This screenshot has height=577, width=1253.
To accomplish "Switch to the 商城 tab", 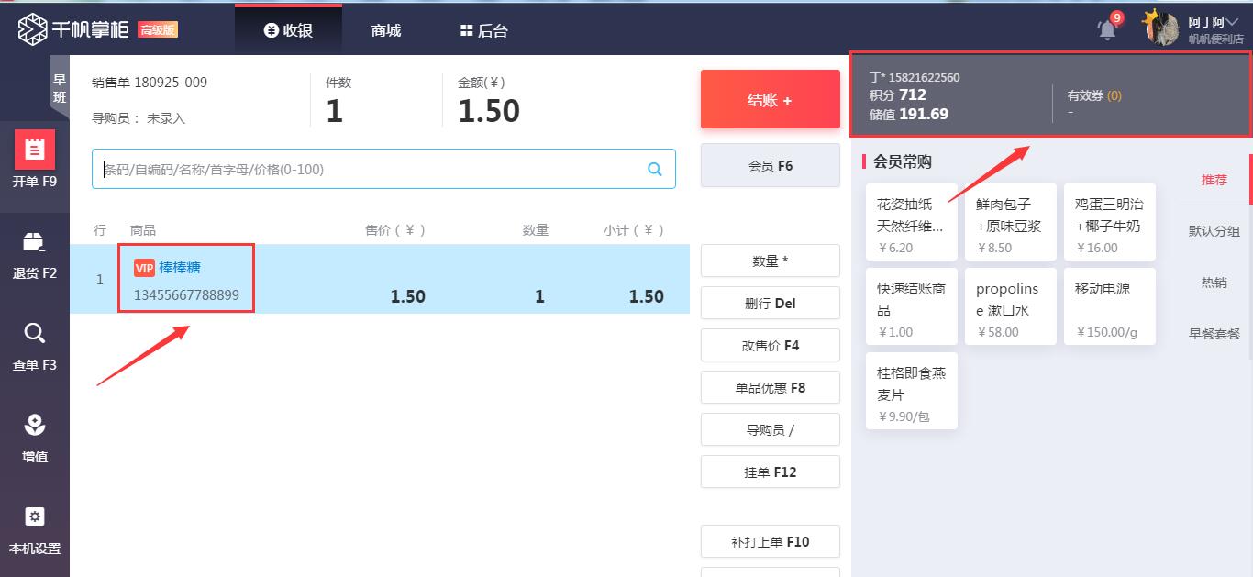I will click(x=386, y=30).
